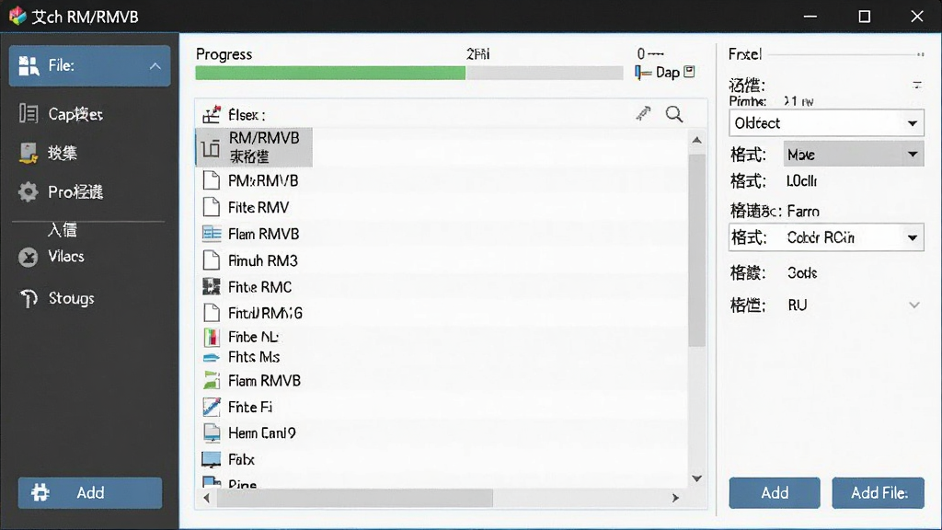Click the gear icon beside Pro

[x=28, y=191]
